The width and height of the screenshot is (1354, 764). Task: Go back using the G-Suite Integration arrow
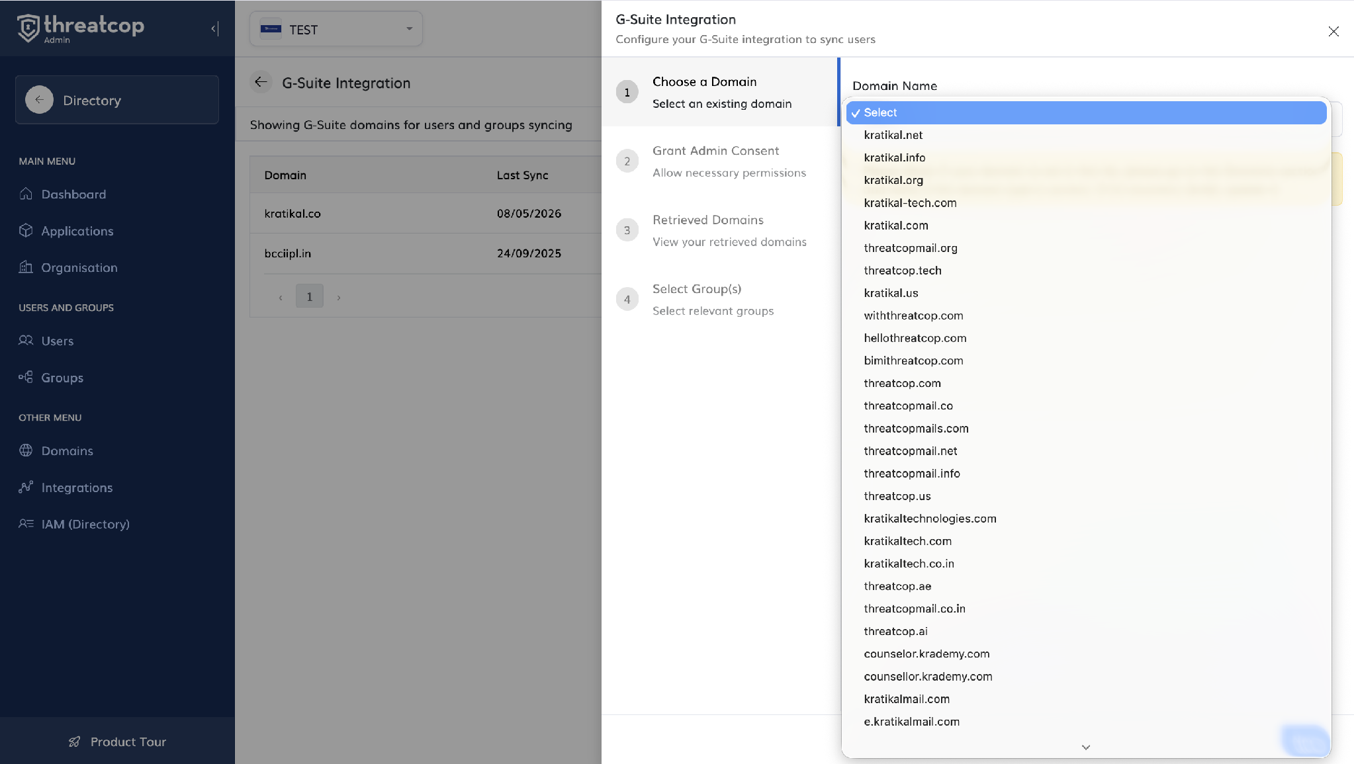[261, 82]
